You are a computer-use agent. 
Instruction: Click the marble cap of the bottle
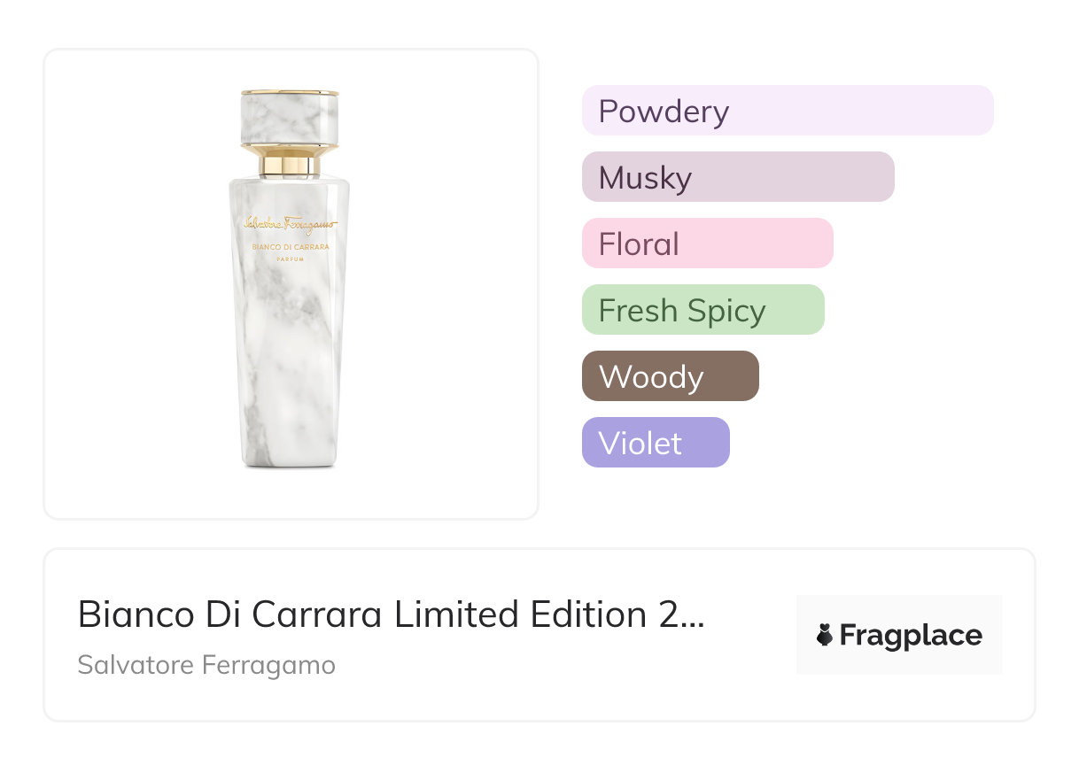click(x=290, y=119)
